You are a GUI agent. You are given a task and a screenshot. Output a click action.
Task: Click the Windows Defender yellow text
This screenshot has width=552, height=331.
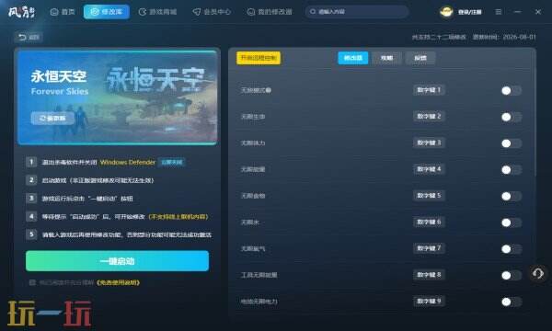coord(128,162)
